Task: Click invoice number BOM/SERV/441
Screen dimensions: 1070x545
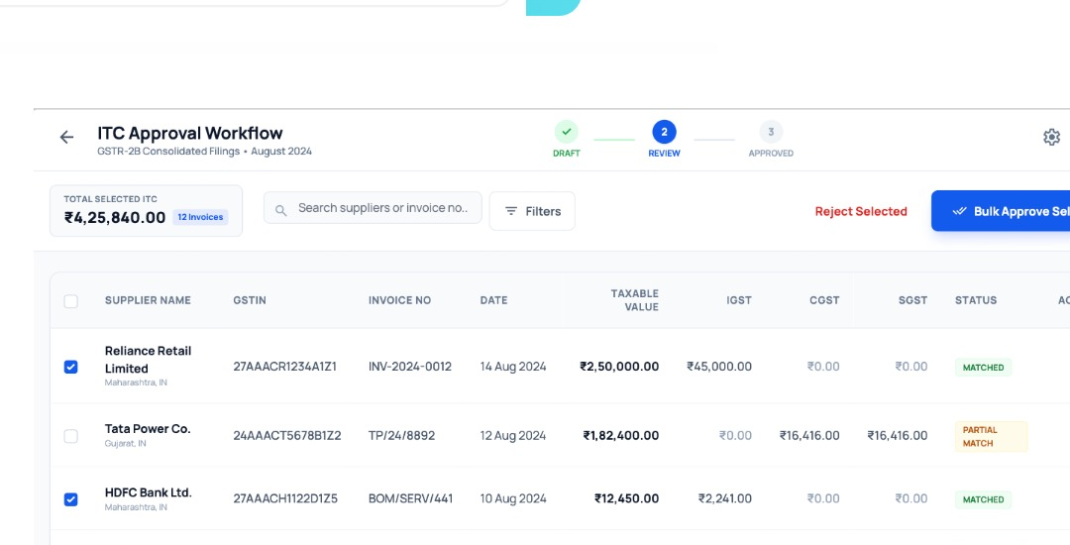Action: (411, 498)
